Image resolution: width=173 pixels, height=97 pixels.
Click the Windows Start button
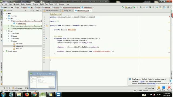click(x=4, y=95)
